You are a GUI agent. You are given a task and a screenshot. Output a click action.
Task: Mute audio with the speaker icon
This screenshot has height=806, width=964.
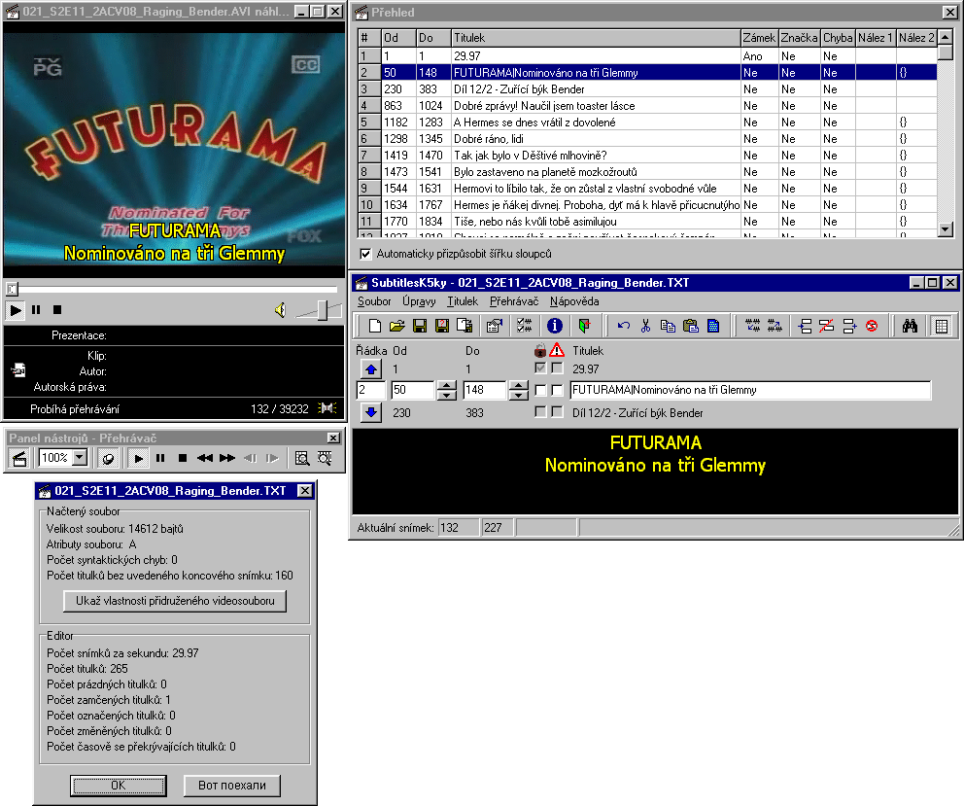pos(280,310)
